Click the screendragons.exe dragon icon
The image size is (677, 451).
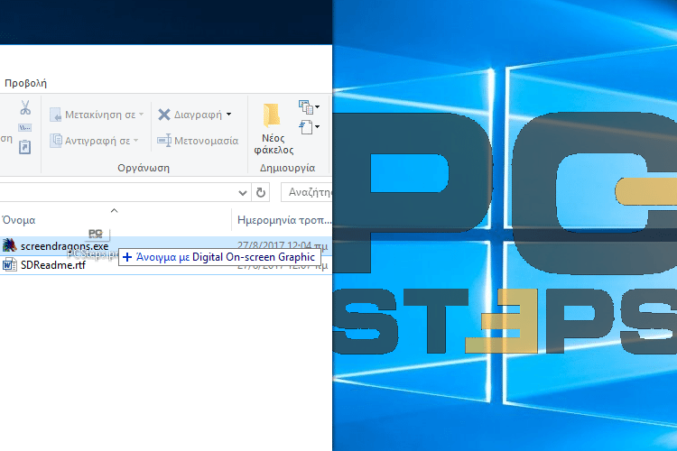click(10, 245)
